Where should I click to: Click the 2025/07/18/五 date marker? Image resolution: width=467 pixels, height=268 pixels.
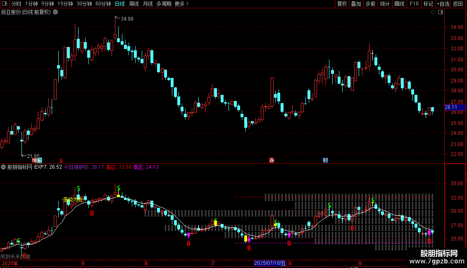(270, 263)
